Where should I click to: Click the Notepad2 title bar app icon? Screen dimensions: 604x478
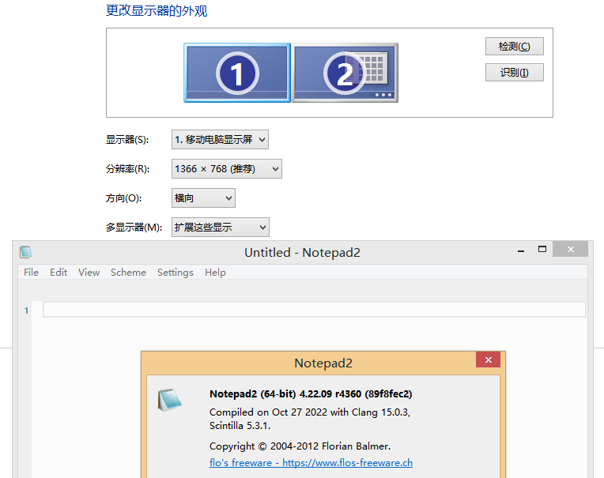pos(26,252)
